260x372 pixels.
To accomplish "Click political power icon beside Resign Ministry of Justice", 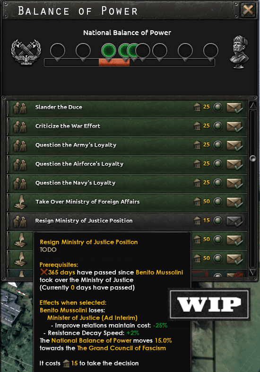I will (197, 221).
